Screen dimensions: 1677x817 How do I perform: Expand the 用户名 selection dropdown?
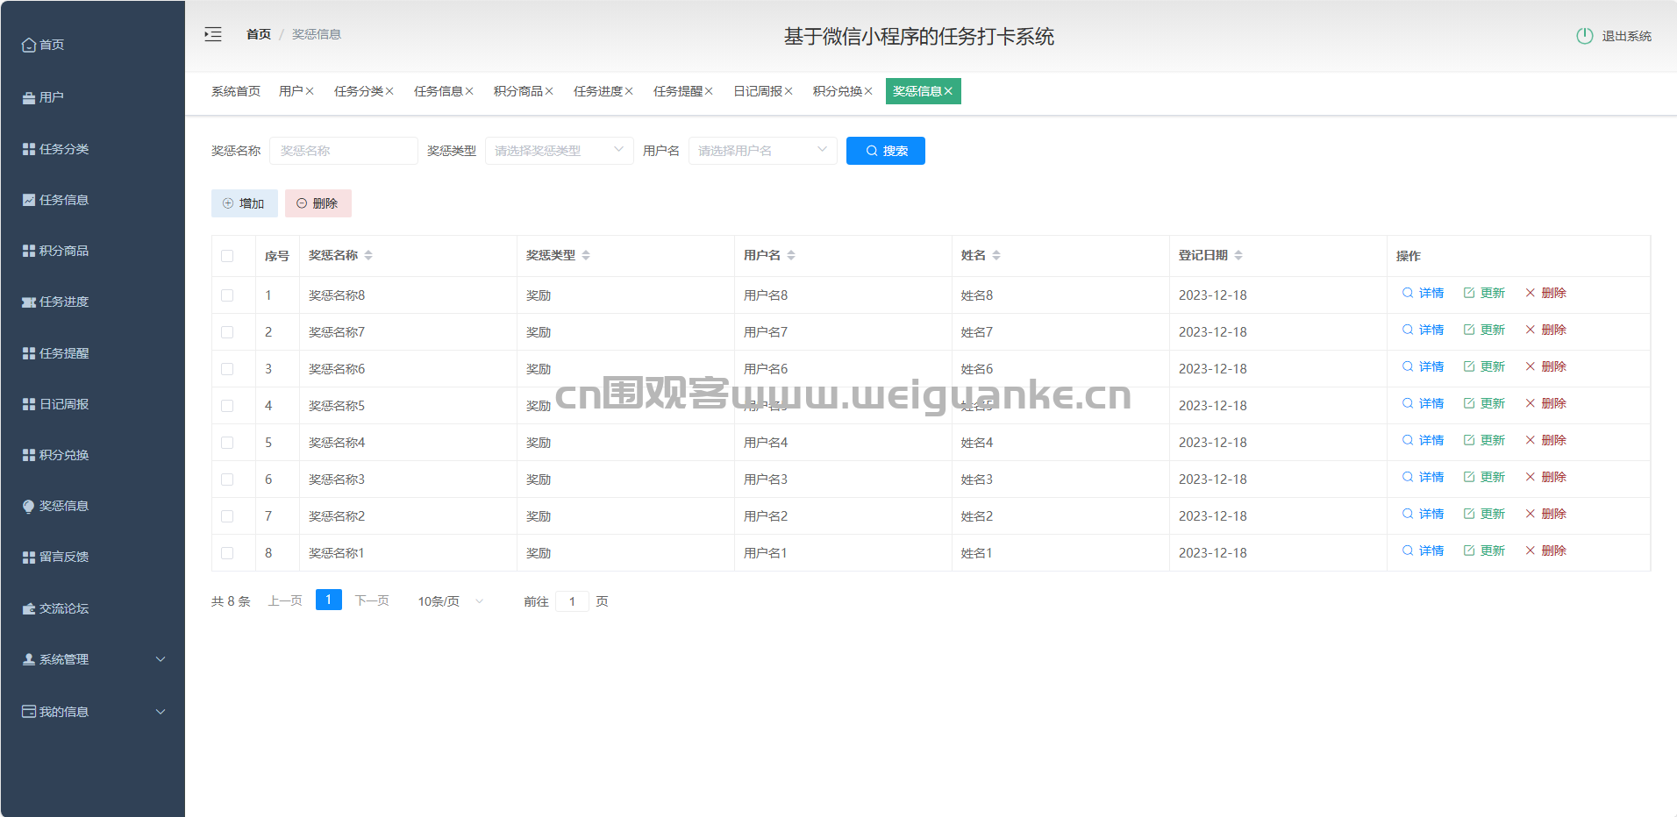[x=762, y=151]
